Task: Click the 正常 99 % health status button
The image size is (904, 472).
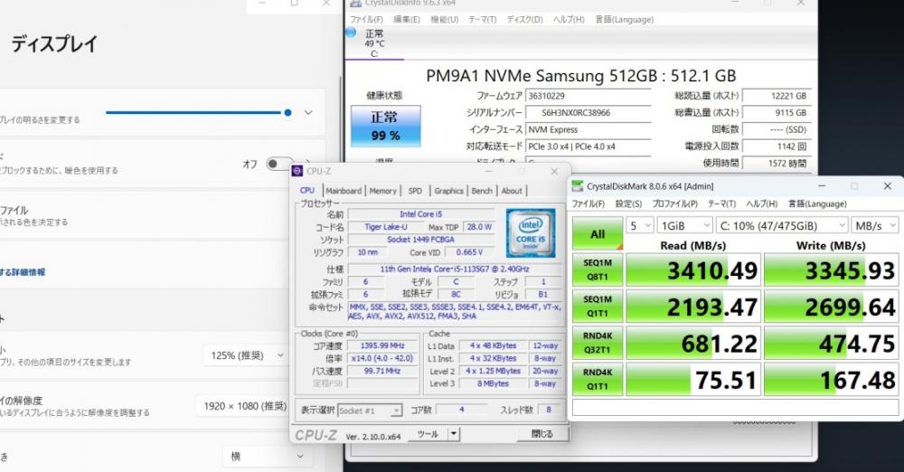Action: [x=386, y=126]
